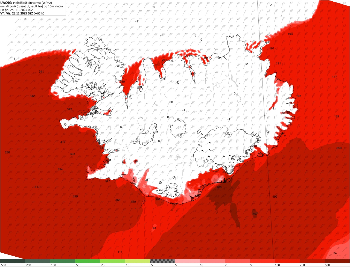Click the legend label -100
Image resolution: width=350 pixels, height=267 pixels.
click(x=53, y=265)
